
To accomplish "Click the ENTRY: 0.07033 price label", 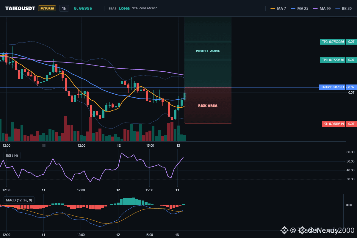I will click(333, 87).
